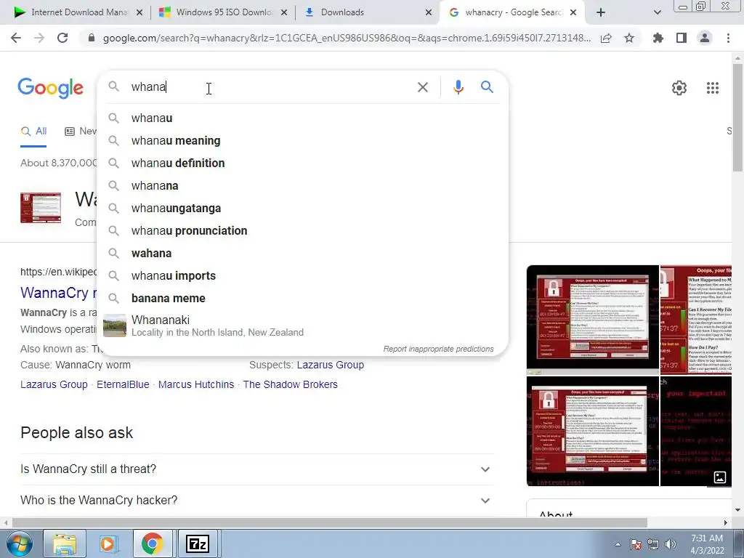Choose the 'whanana' suggestion
The width and height of the screenshot is (744, 558).
pos(303,185)
